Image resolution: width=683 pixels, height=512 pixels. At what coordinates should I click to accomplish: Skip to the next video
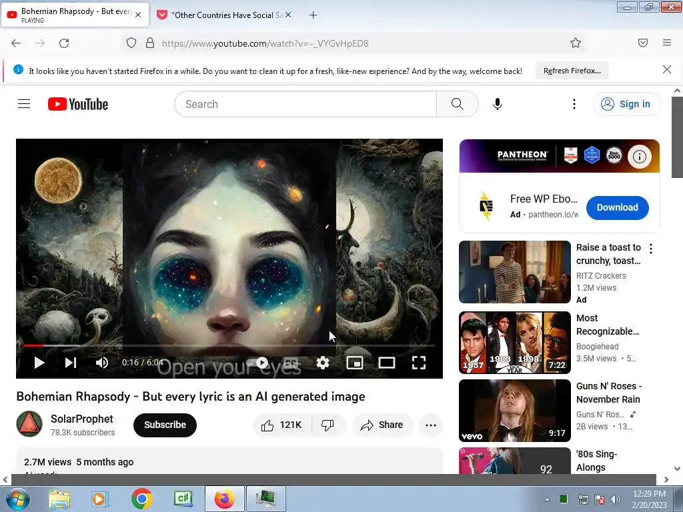pyautogui.click(x=71, y=362)
